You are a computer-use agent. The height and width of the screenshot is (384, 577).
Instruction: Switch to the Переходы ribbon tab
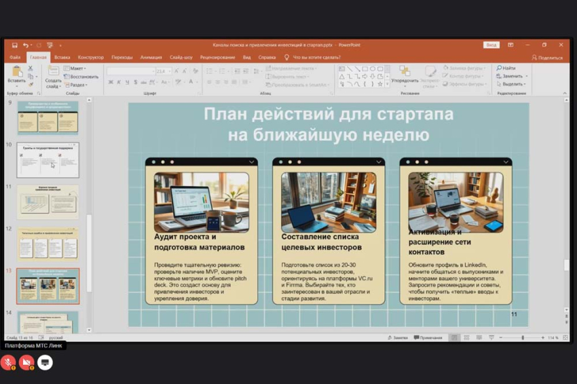[122, 58]
